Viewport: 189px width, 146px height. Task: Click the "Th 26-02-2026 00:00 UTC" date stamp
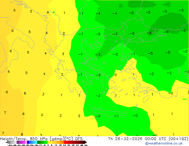[137, 139]
